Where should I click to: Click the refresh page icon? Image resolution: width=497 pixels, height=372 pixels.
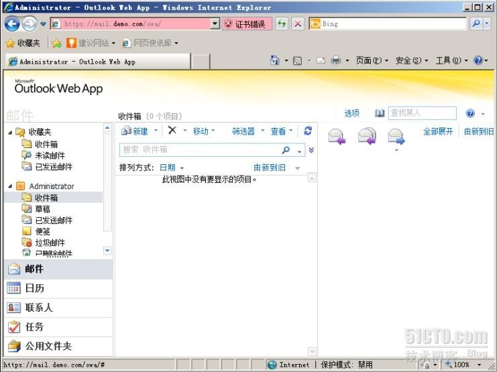coord(282,23)
